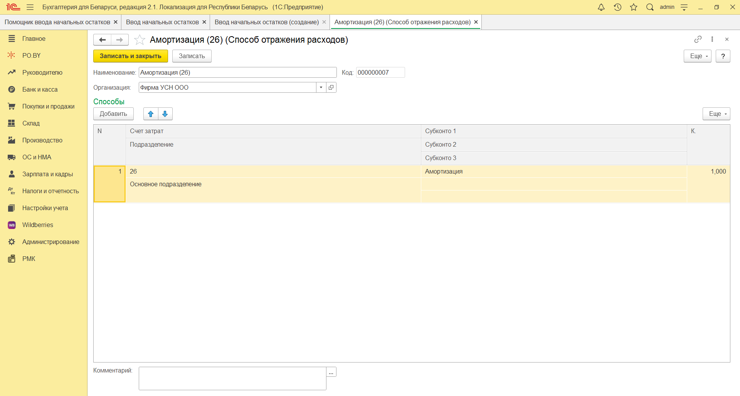Add form to favorites with star icon
Viewport: 740px width, 396px height.
pos(140,40)
